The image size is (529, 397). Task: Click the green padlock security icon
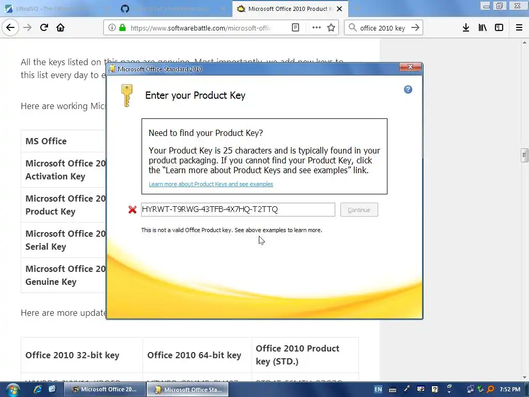pyautogui.click(x=122, y=28)
